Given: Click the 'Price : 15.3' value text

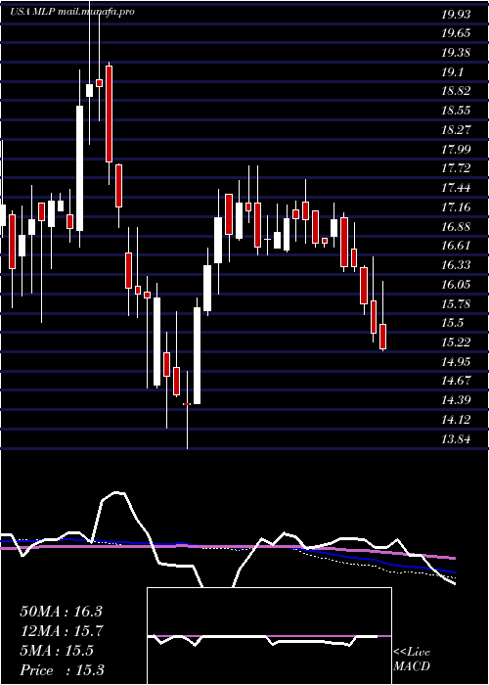Looking at the screenshot, I should (x=62, y=670).
